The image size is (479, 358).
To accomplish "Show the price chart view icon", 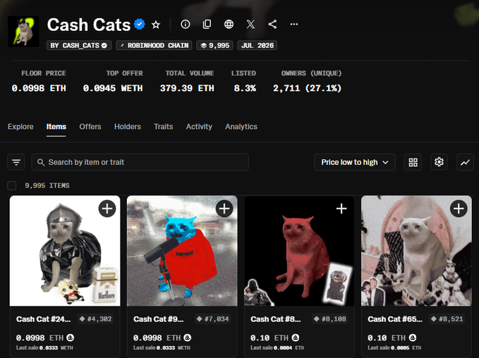I will pos(465,162).
